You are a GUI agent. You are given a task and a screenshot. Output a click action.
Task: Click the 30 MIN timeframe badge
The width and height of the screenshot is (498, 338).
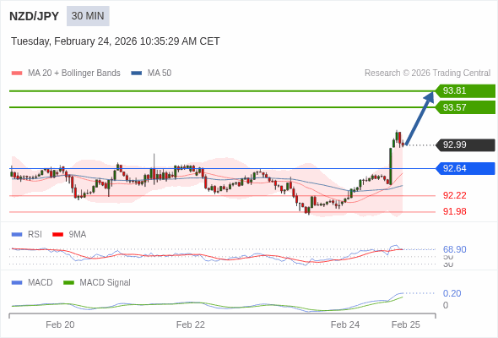(88, 16)
